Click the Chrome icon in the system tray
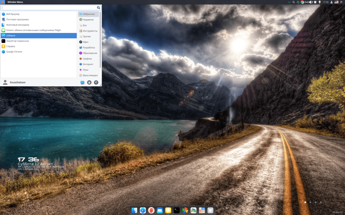 coord(302,2)
